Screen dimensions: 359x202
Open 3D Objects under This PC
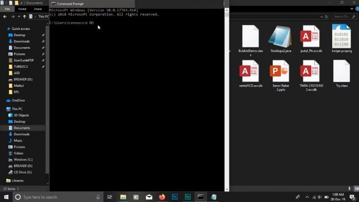[x=21, y=115]
